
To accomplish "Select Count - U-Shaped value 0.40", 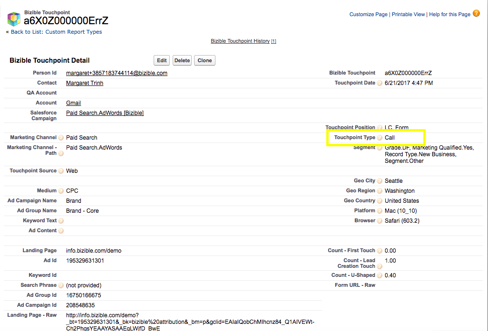I will click(x=390, y=275).
